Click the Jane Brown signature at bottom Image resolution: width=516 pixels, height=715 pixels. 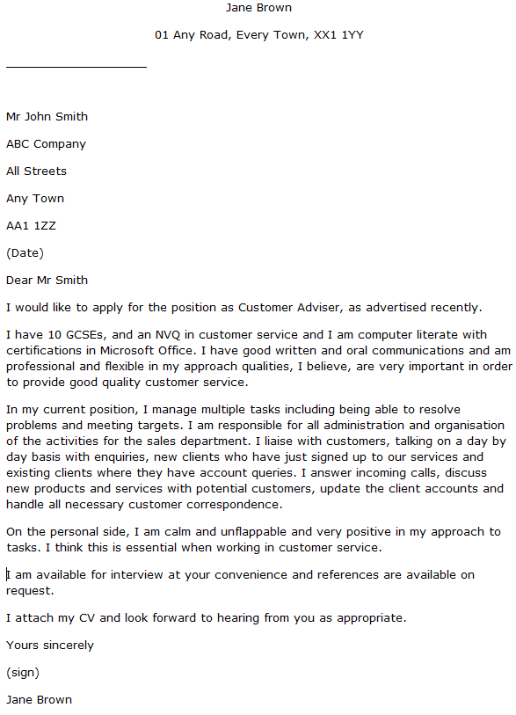click(x=40, y=700)
